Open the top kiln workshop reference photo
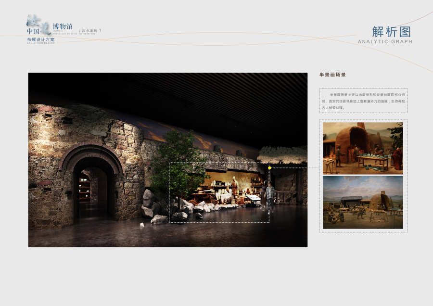Image resolution: width=433 pixels, height=306 pixels. 363,148
